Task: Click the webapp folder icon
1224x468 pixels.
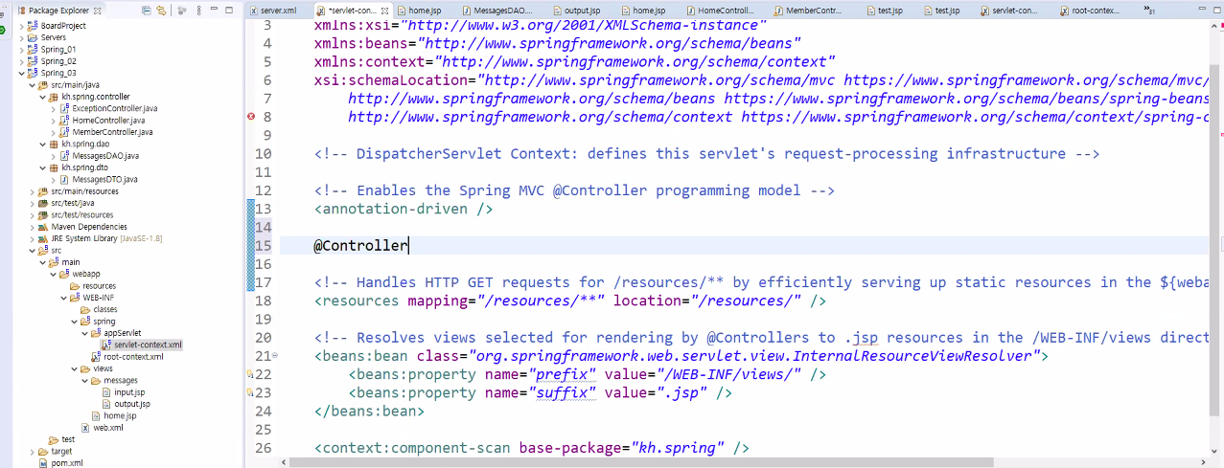Action: 65,274
